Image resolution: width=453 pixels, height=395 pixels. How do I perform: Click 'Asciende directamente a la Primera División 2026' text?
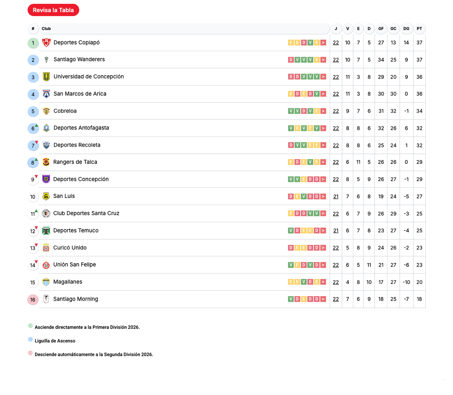pyautogui.click(x=87, y=327)
